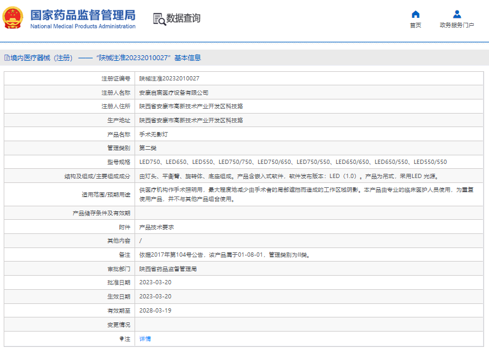This screenshot has height=350, width=489.
Task: Click the 注册证编号 label
Action: (116, 79)
